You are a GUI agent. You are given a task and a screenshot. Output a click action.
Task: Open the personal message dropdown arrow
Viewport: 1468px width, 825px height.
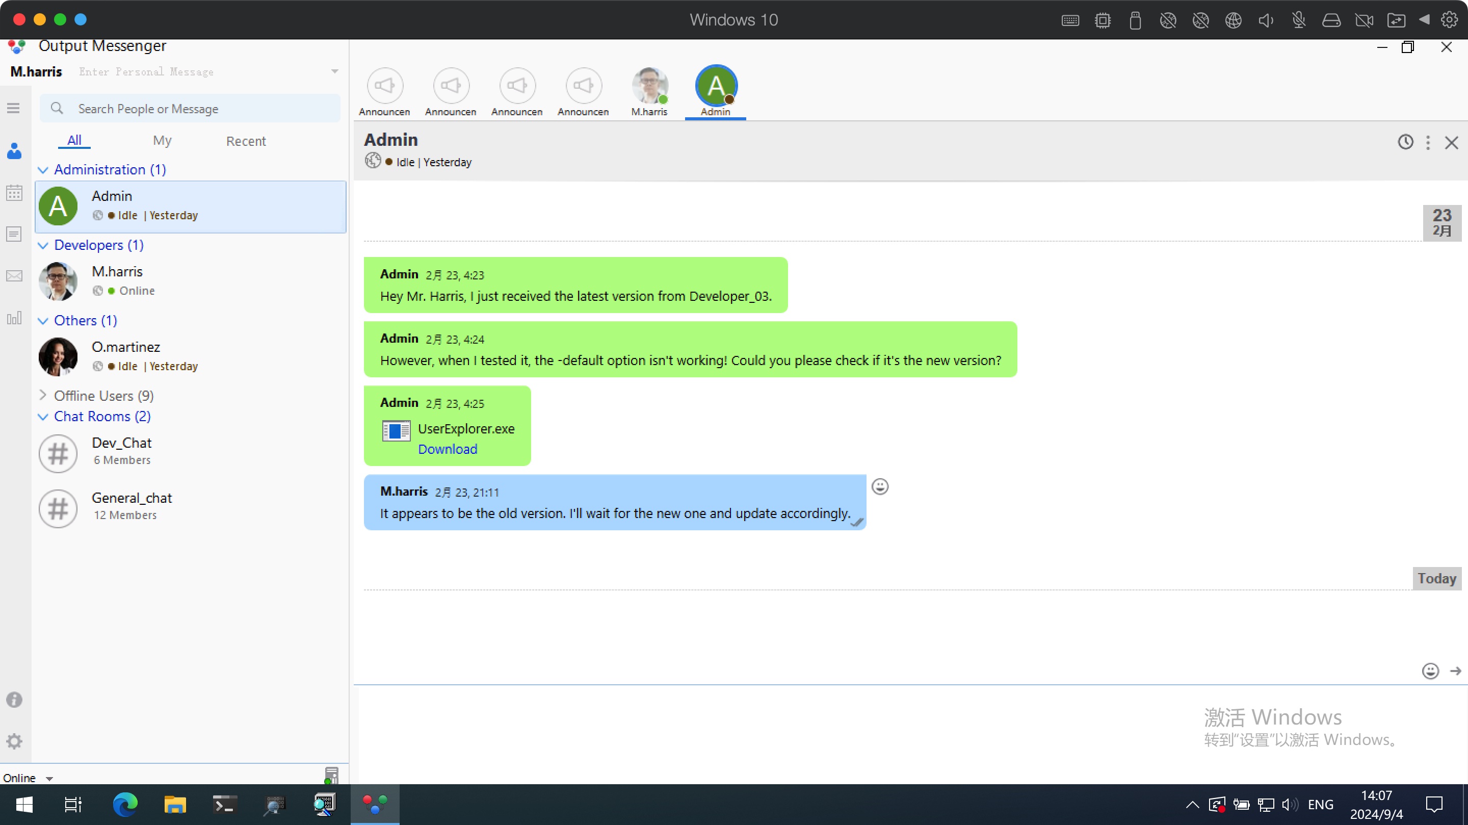click(x=334, y=71)
